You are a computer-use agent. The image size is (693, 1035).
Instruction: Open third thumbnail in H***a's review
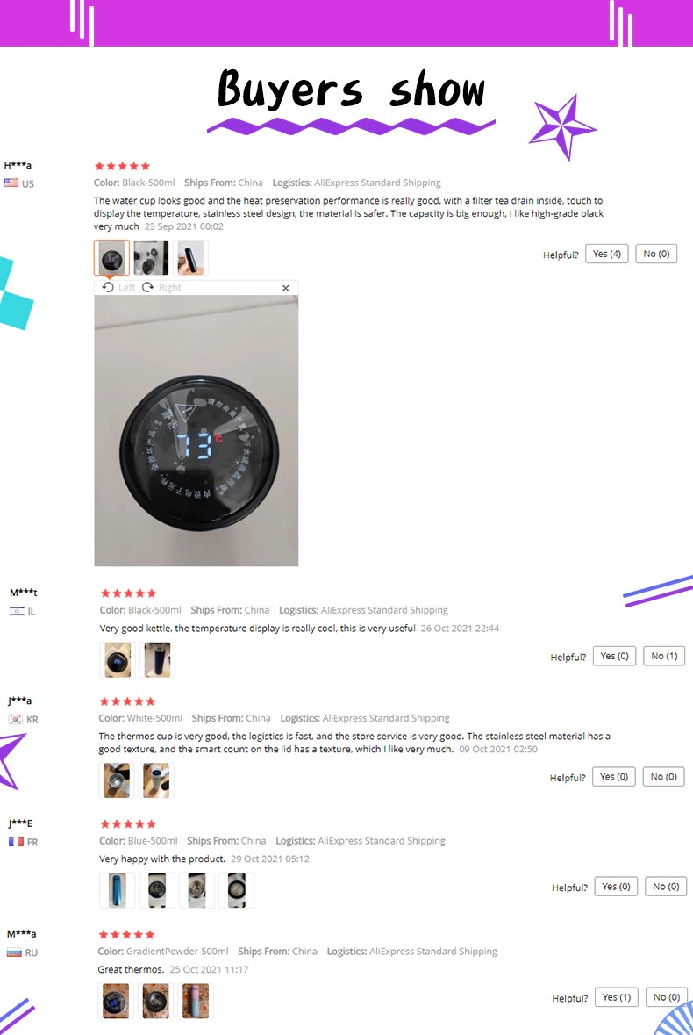point(190,258)
